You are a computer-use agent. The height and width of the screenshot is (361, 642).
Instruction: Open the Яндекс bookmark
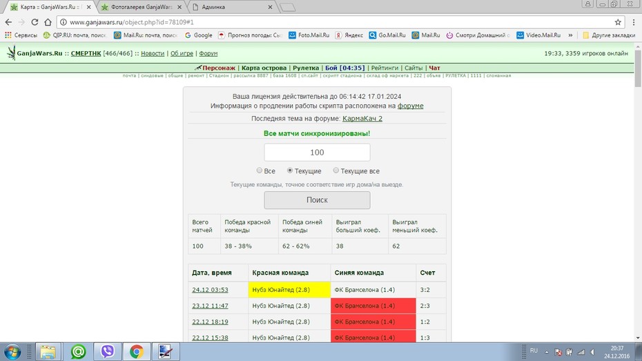[349, 35]
